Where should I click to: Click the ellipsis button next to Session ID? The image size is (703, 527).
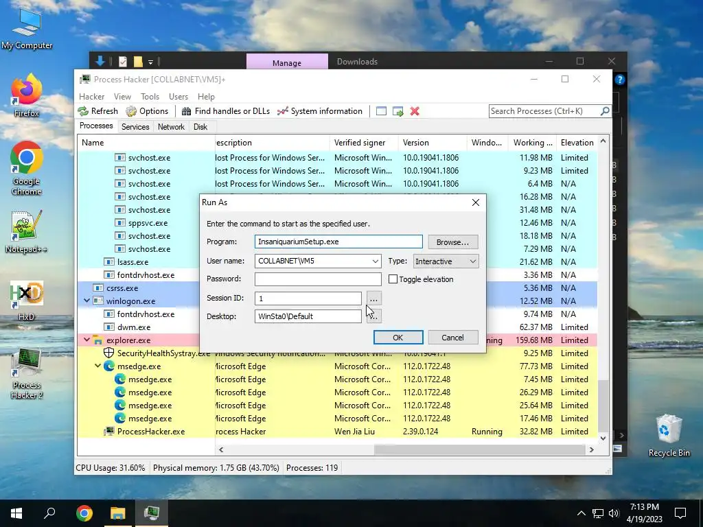pos(373,298)
